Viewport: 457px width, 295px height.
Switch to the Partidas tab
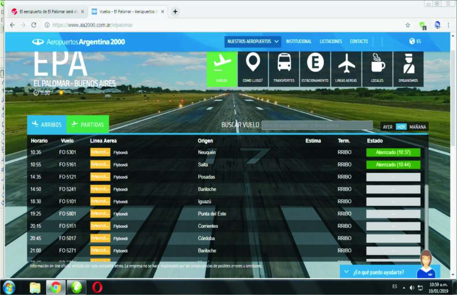pyautogui.click(x=88, y=124)
